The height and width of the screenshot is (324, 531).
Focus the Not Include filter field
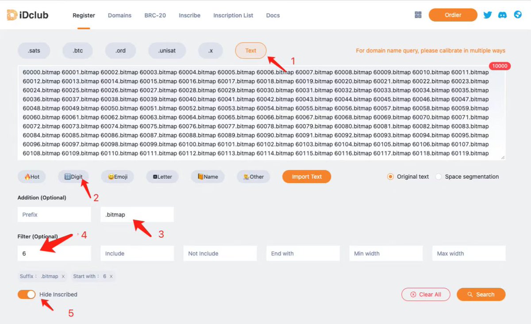coord(220,253)
